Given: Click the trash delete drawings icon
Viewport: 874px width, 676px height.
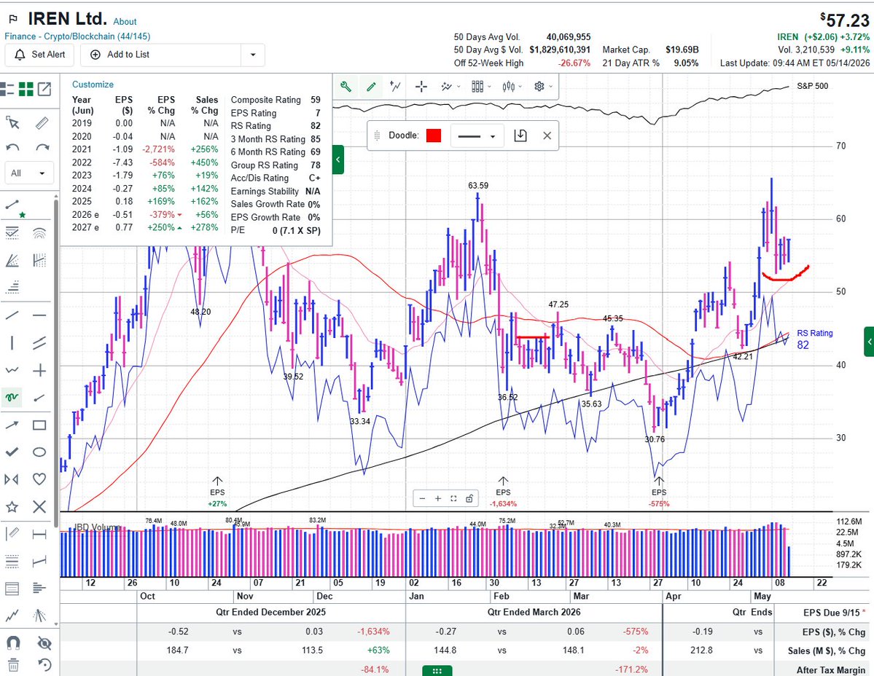Looking at the screenshot, I should click(x=13, y=664).
